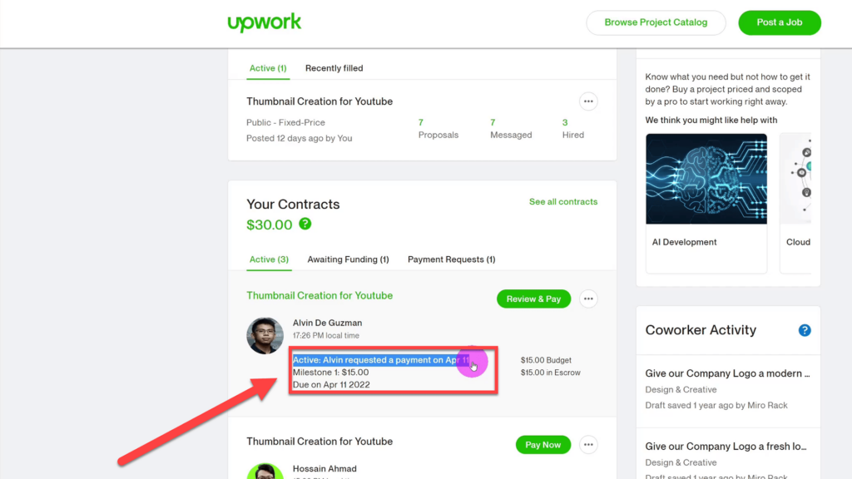The width and height of the screenshot is (852, 479).
Task: Click 'Due on Apr 11 2022' text
Action: coord(331,384)
